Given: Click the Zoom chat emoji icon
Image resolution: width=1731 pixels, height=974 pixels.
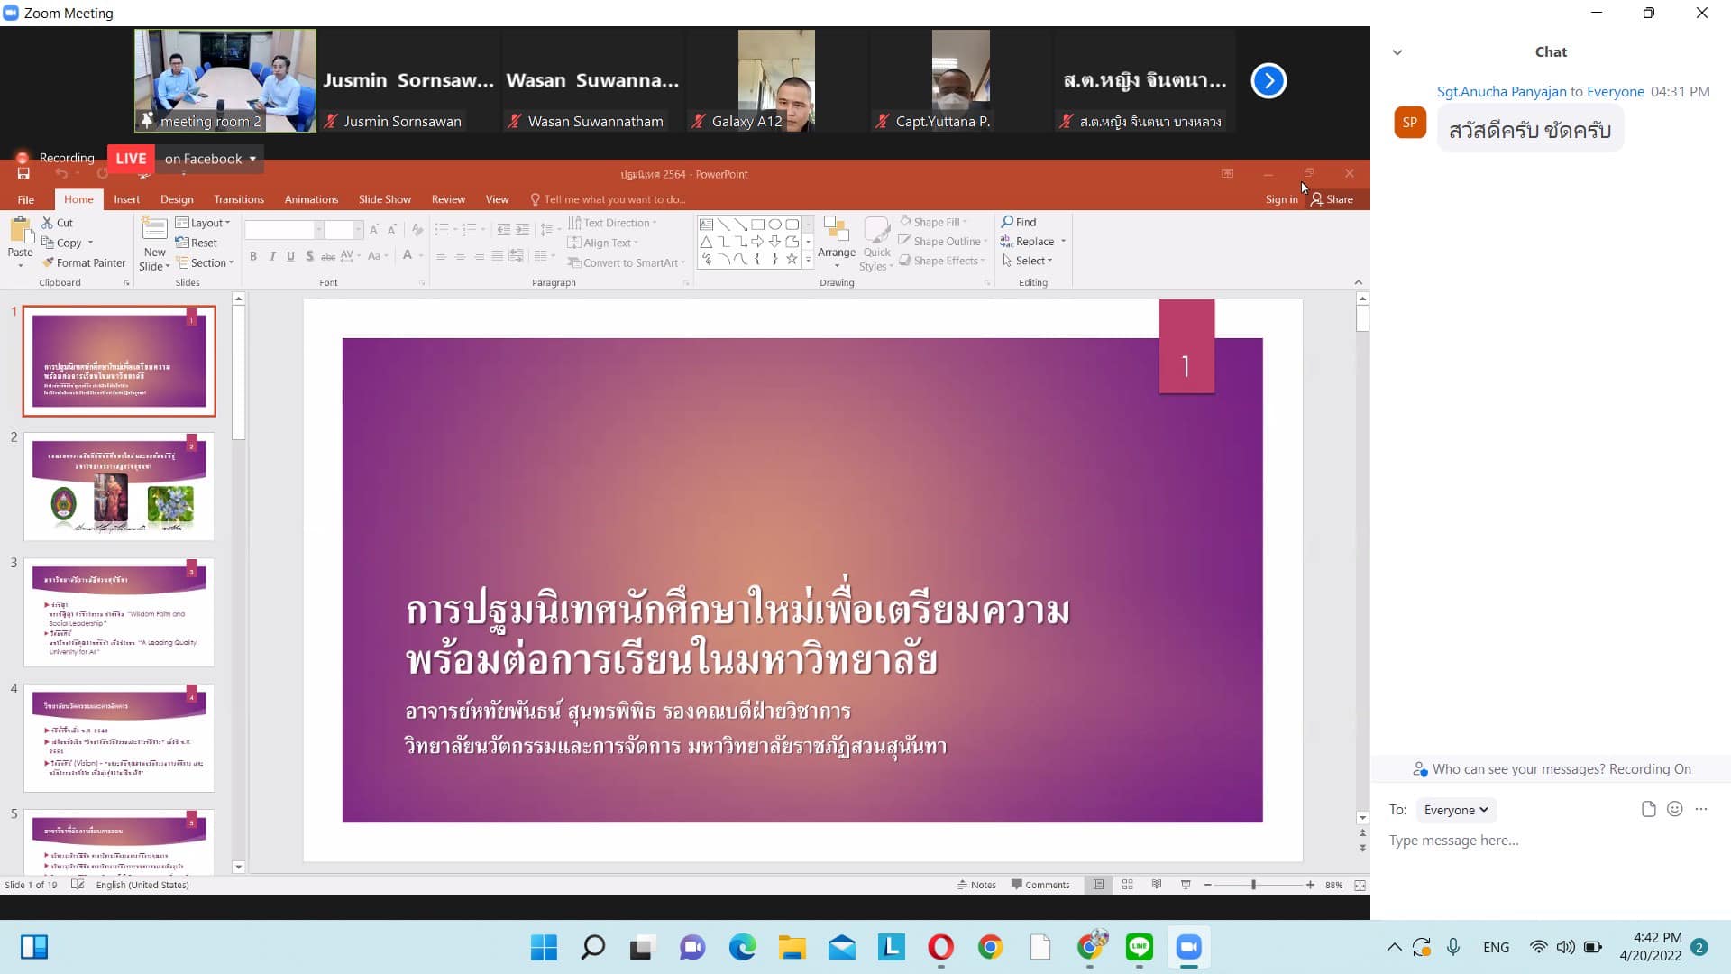Looking at the screenshot, I should pyautogui.click(x=1674, y=809).
